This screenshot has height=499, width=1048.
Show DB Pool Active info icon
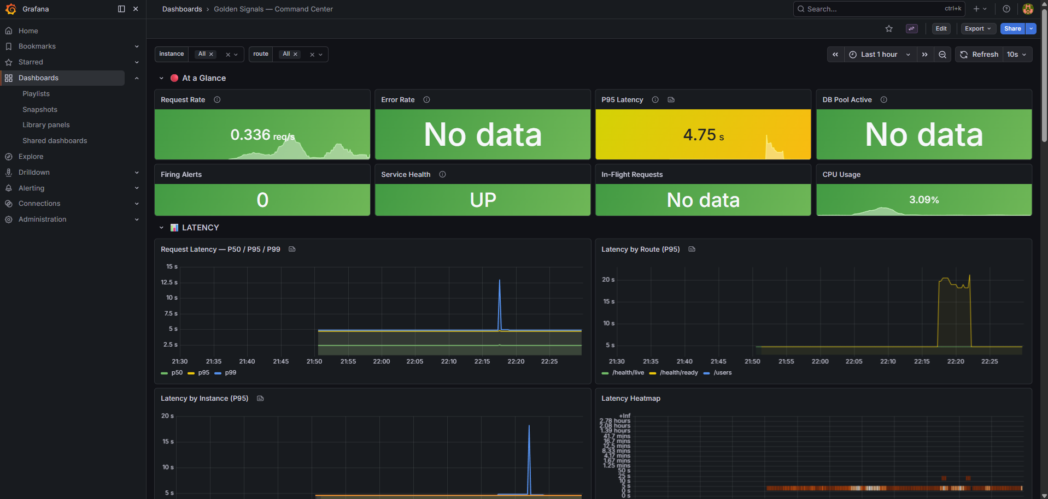point(884,100)
